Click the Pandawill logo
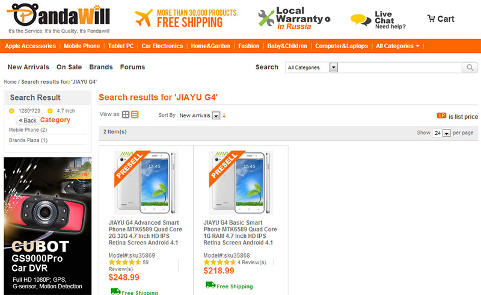 point(58,18)
